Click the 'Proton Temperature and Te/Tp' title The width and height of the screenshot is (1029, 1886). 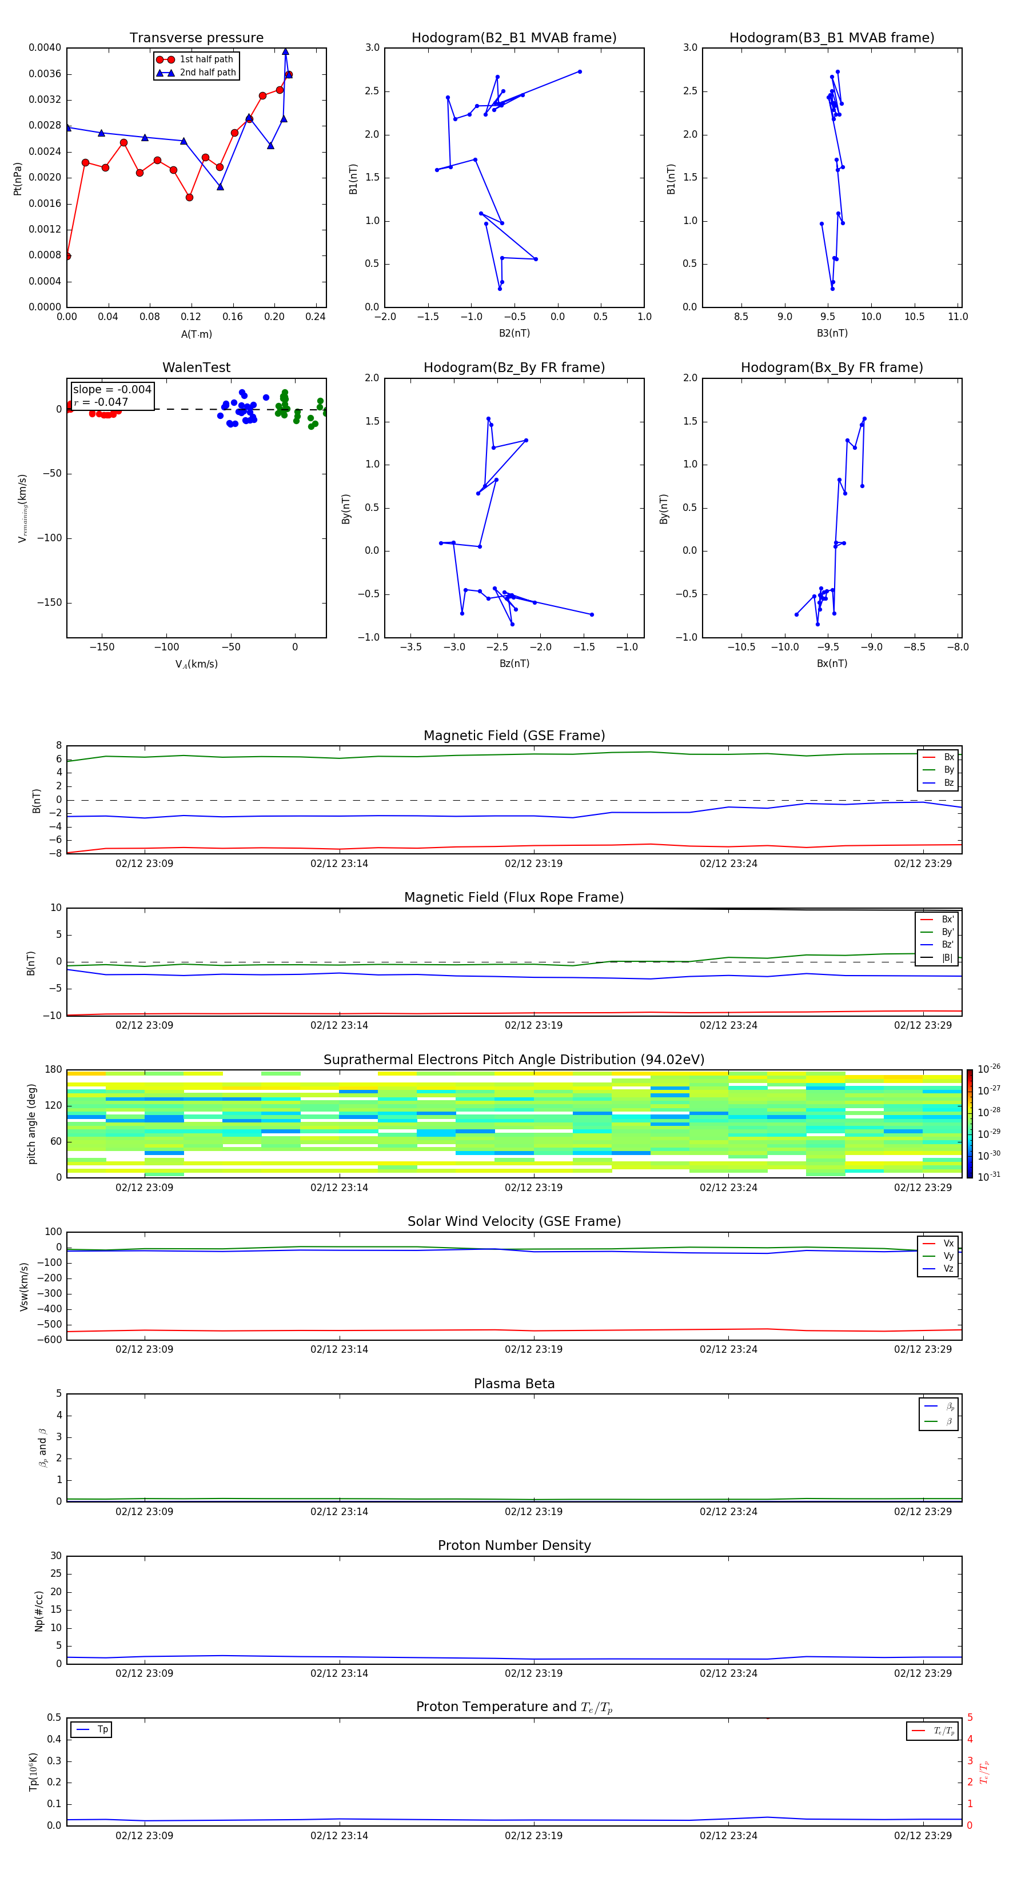pos(514,1707)
